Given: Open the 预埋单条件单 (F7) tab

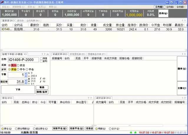Looking at the screenshot, I should tap(97, 54).
